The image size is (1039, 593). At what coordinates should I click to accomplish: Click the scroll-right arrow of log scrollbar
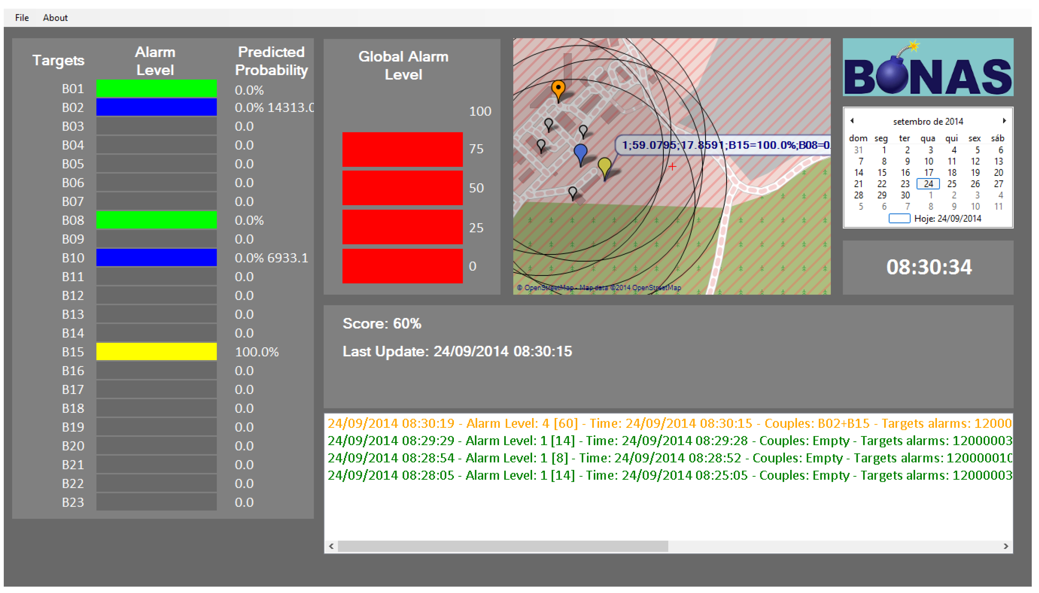pos(1006,546)
